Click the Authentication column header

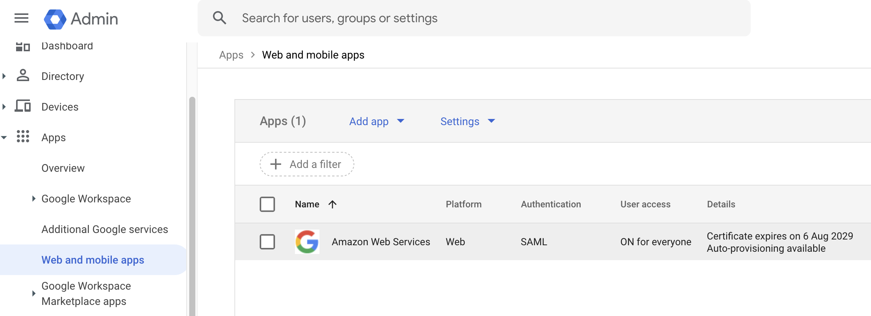tap(551, 204)
